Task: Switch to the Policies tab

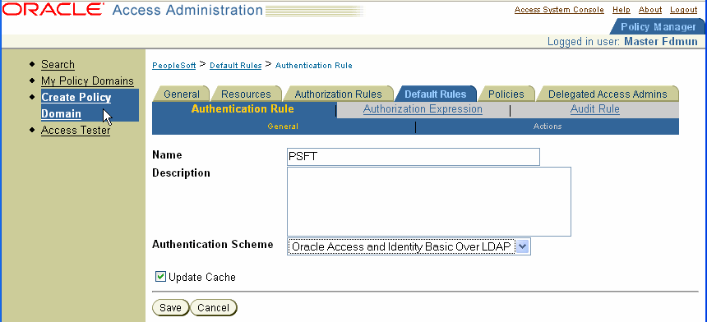Action: [x=506, y=94]
